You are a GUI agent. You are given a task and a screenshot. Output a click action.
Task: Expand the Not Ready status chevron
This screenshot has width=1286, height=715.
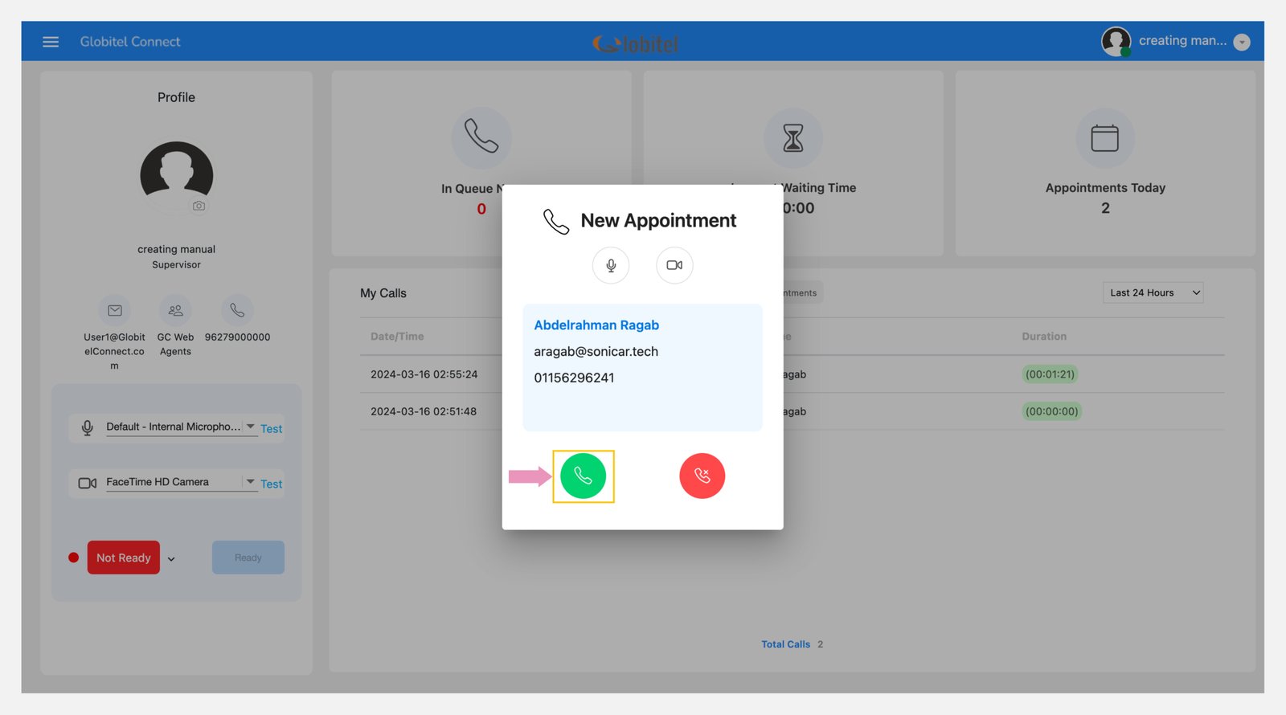pyautogui.click(x=171, y=559)
